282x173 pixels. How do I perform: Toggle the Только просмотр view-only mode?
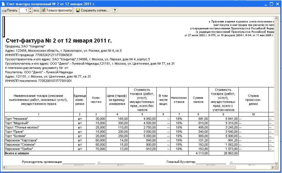(x=57, y=10)
